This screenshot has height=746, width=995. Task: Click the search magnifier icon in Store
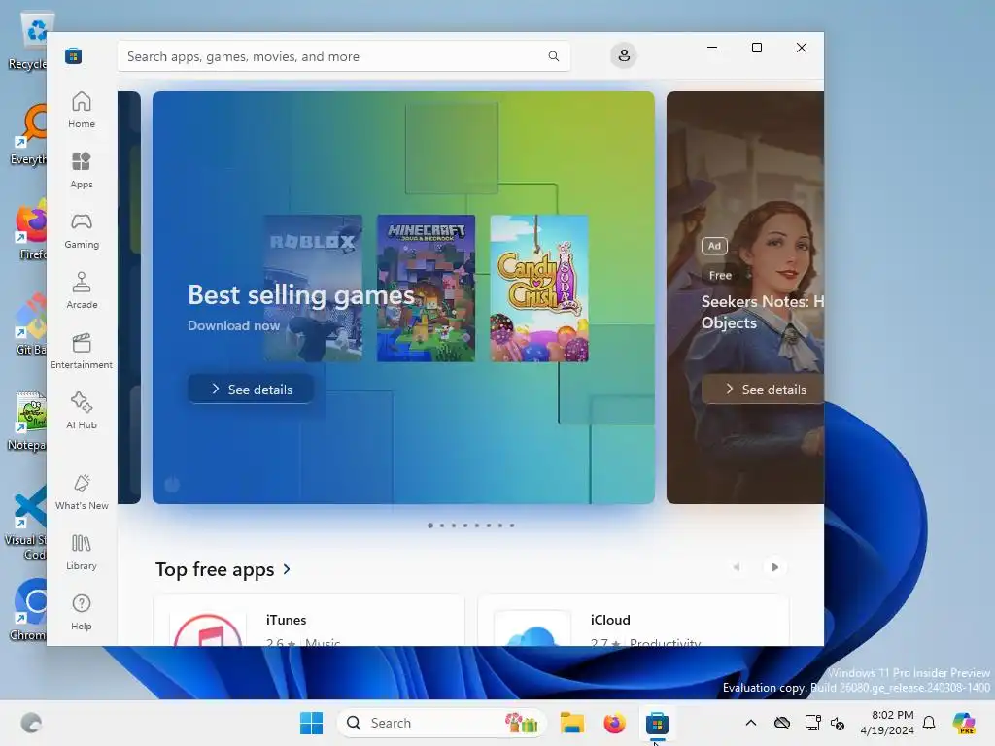(553, 56)
